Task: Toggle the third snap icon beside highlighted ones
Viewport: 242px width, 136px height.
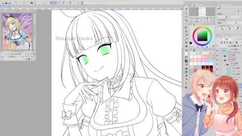Action: pyautogui.click(x=59, y=3)
